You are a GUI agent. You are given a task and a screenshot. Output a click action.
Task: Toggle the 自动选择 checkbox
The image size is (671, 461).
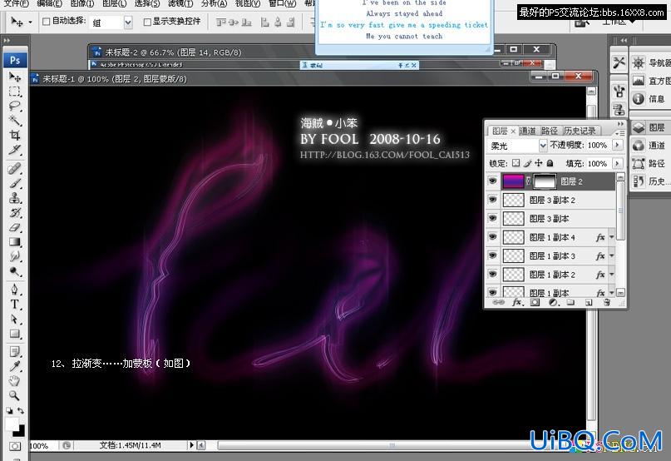tap(47, 22)
